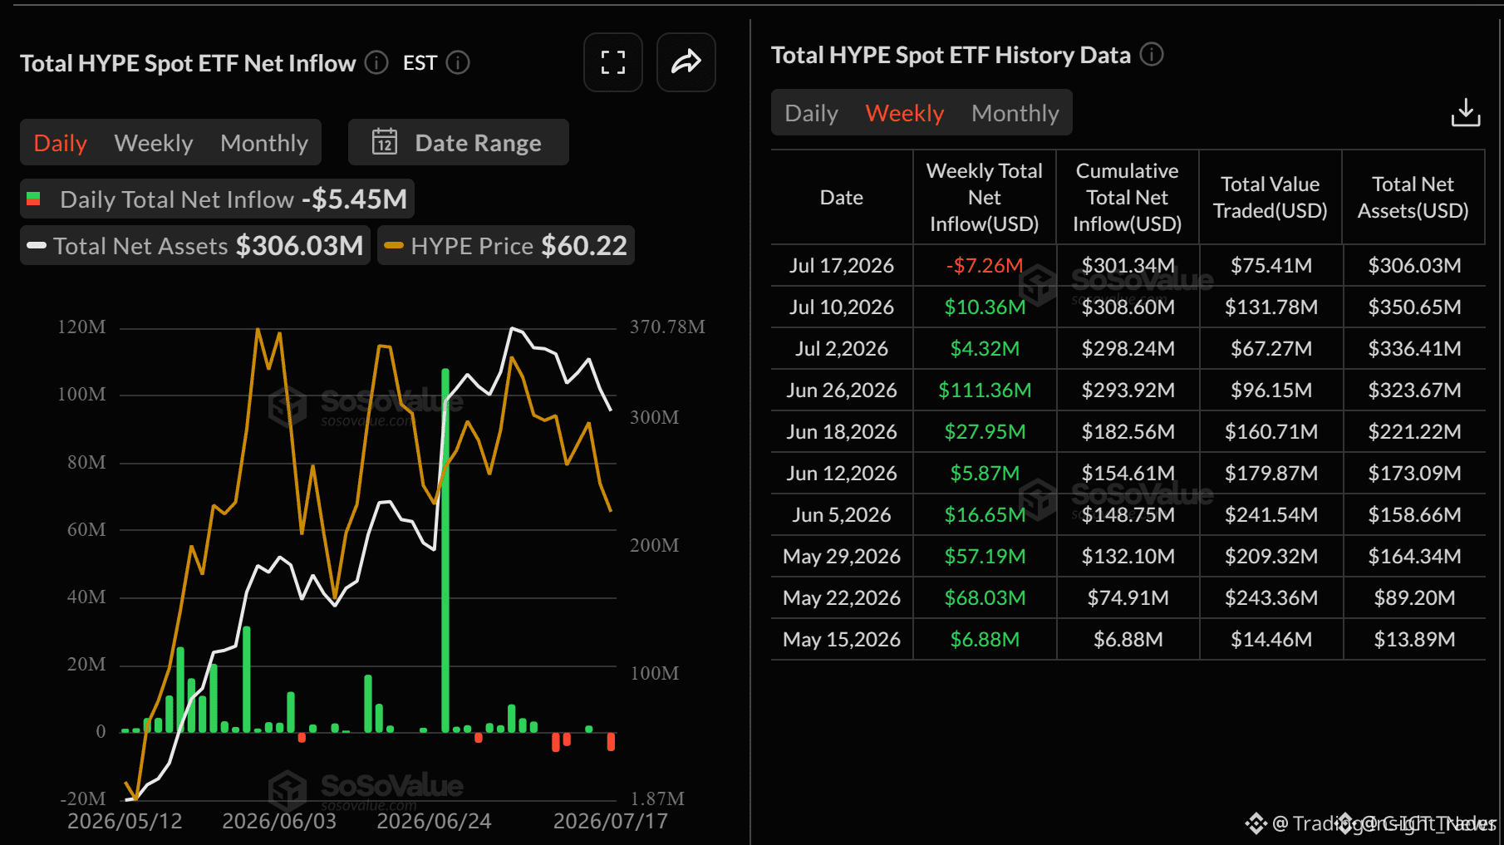The height and width of the screenshot is (845, 1504).
Task: Click the $5.87M weekly inflow value
Action: pyautogui.click(x=985, y=474)
